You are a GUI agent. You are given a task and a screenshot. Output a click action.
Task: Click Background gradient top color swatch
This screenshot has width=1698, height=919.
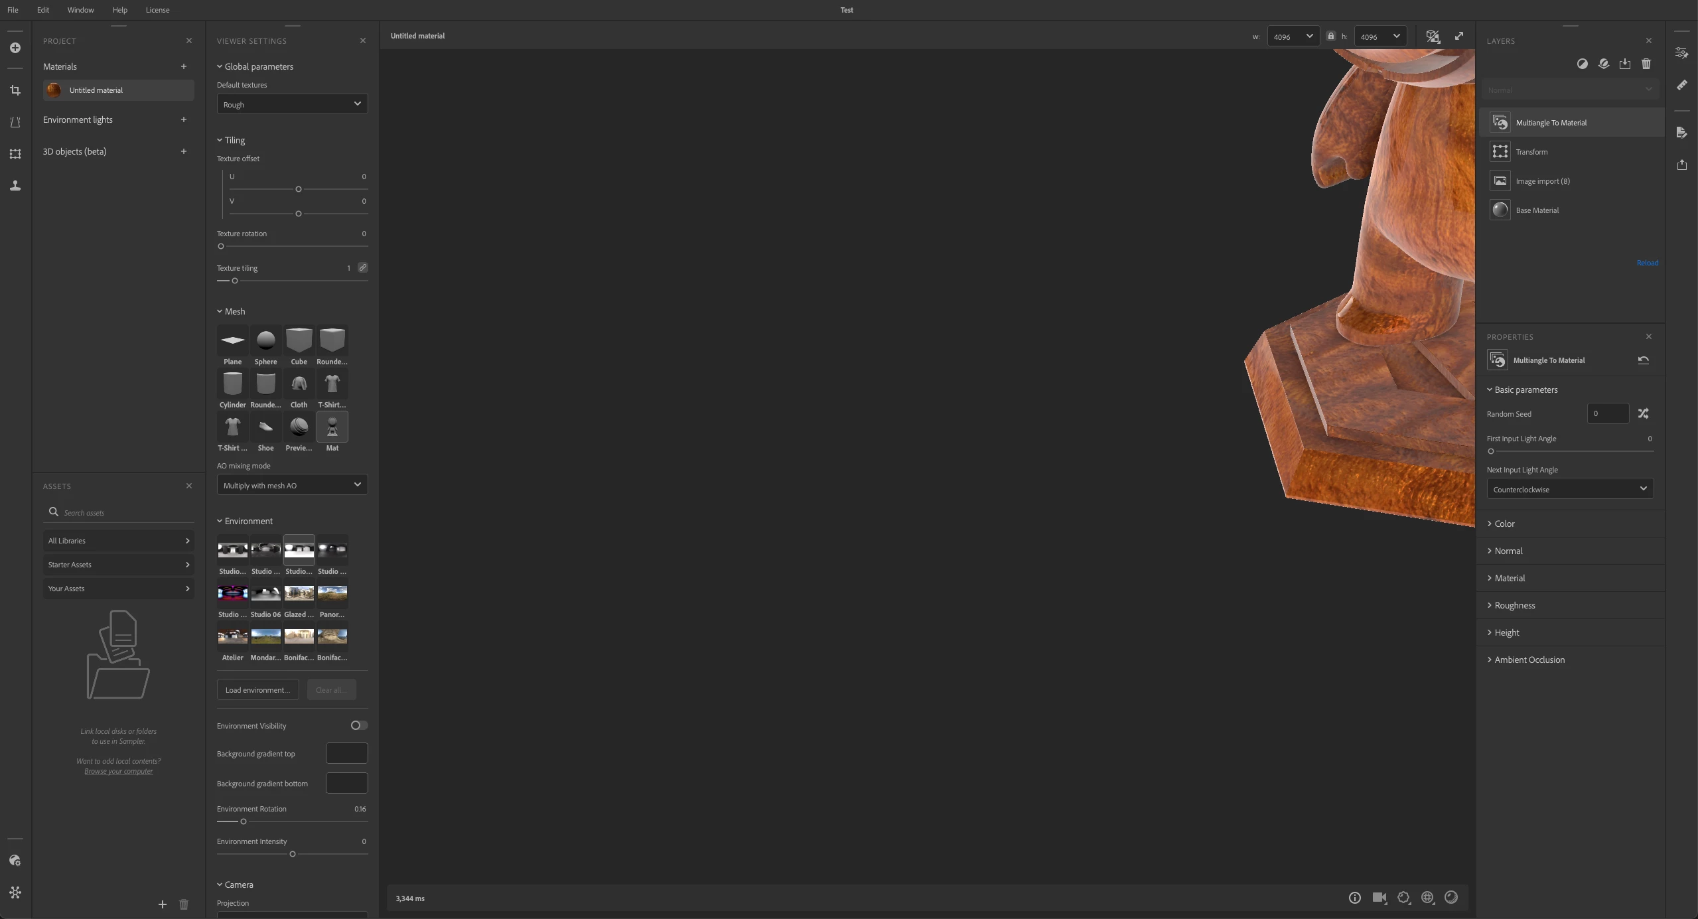pyautogui.click(x=346, y=753)
